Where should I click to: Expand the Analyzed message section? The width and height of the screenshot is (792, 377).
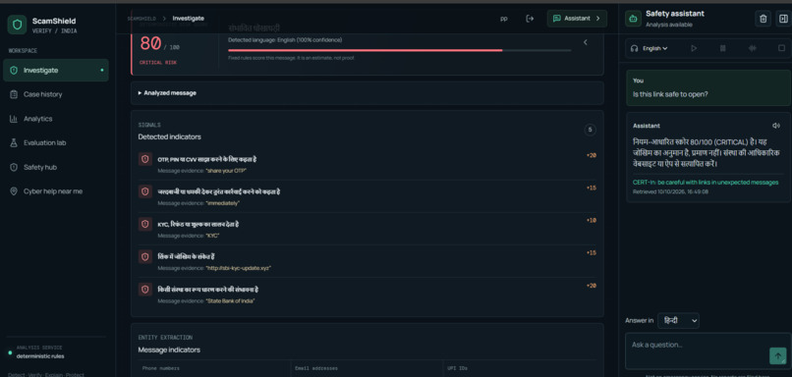pos(367,93)
